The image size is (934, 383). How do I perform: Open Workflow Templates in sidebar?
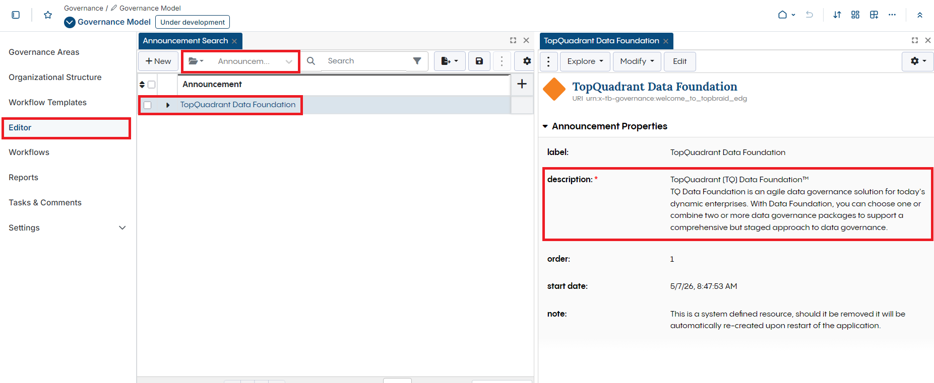coord(47,103)
